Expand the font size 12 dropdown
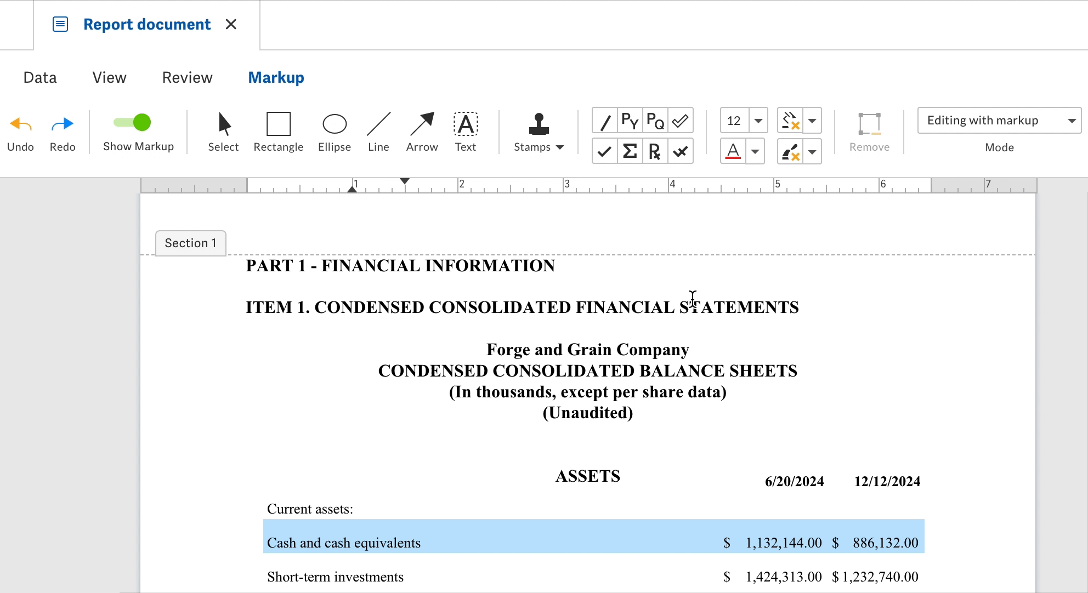The height and width of the screenshot is (593, 1088). pos(758,121)
